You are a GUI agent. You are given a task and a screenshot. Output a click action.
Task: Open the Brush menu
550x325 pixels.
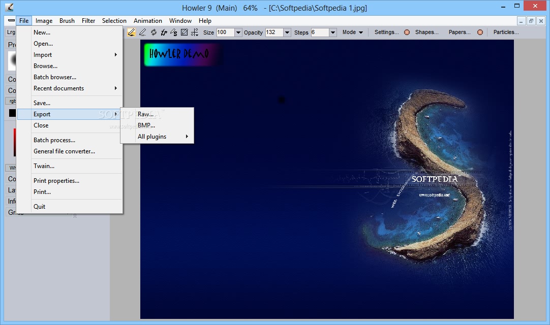click(67, 21)
